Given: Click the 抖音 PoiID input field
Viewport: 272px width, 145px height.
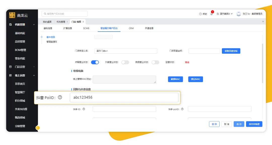Looking at the screenshot, I should point(124,98).
